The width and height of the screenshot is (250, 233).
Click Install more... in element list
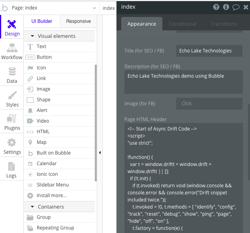click(x=51, y=196)
